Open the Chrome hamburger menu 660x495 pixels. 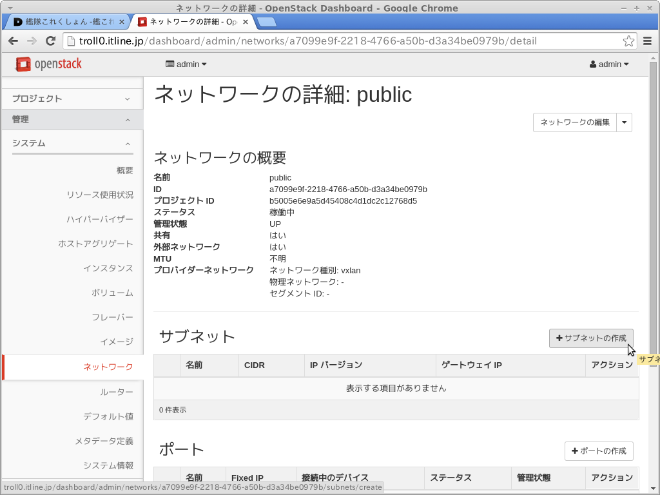point(648,41)
